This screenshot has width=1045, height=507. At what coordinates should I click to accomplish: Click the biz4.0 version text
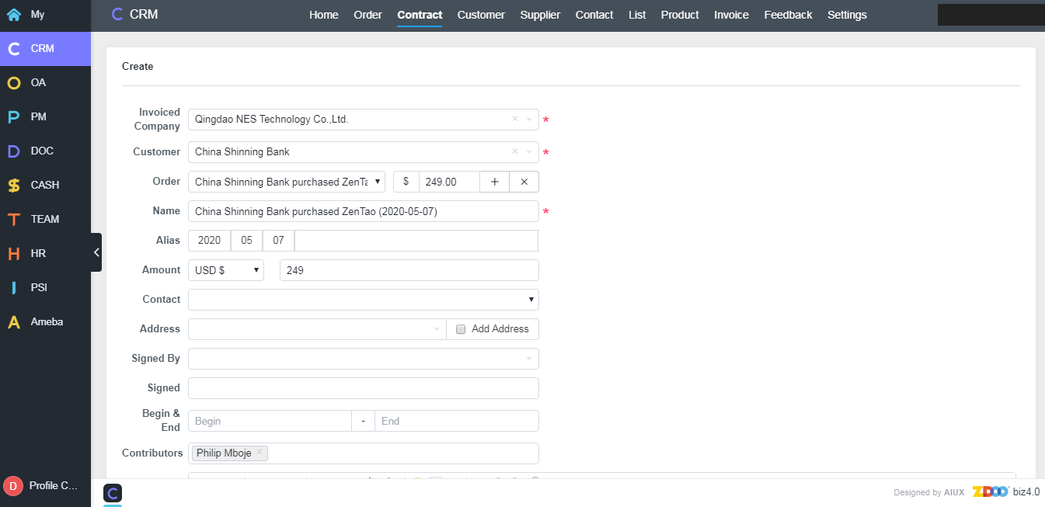[x=1026, y=491]
